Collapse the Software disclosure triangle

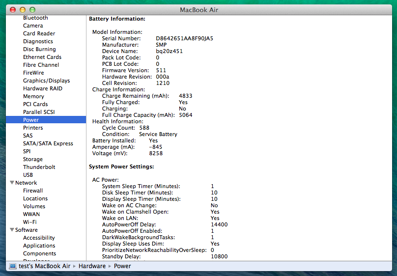[x=12, y=230]
